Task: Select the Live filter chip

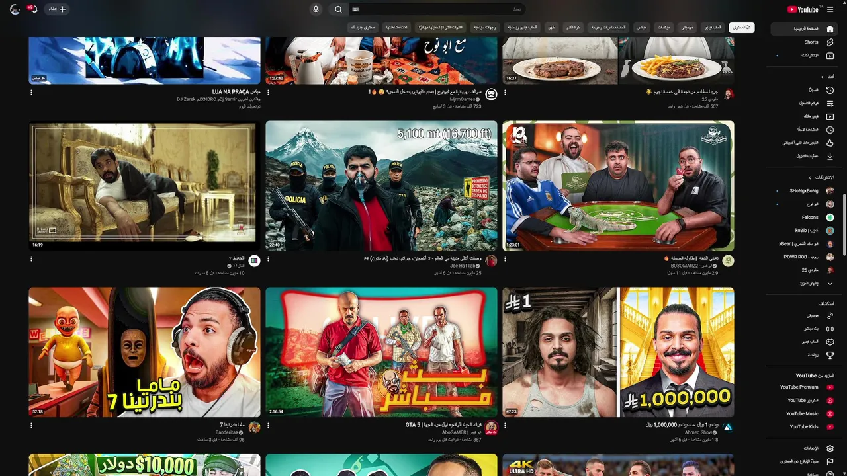Action: coord(641,28)
